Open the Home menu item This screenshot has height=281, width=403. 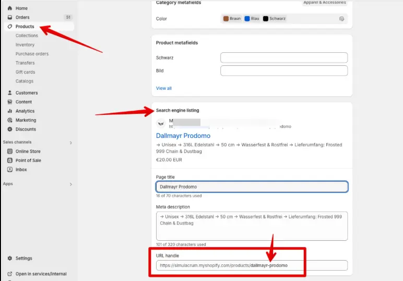pos(21,8)
